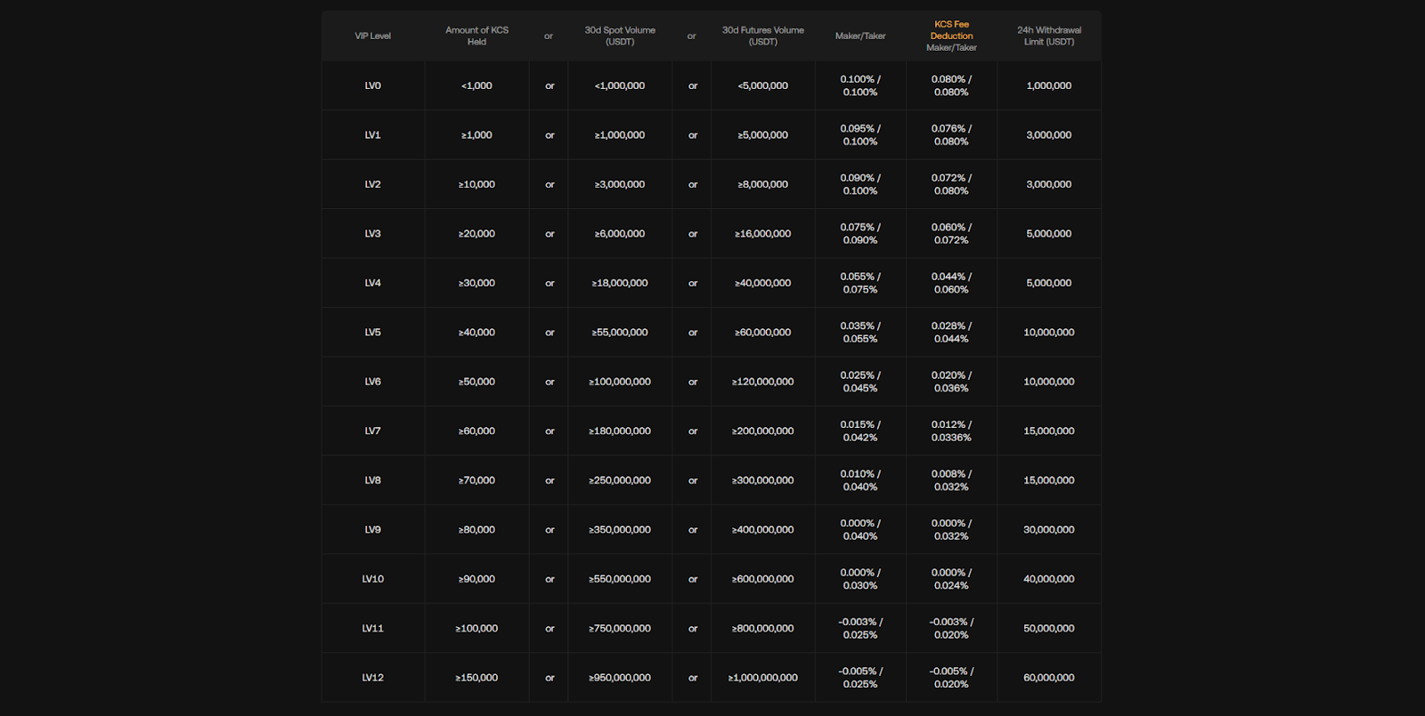The width and height of the screenshot is (1425, 716).
Task: Click the LV7 row label
Action: click(x=372, y=431)
